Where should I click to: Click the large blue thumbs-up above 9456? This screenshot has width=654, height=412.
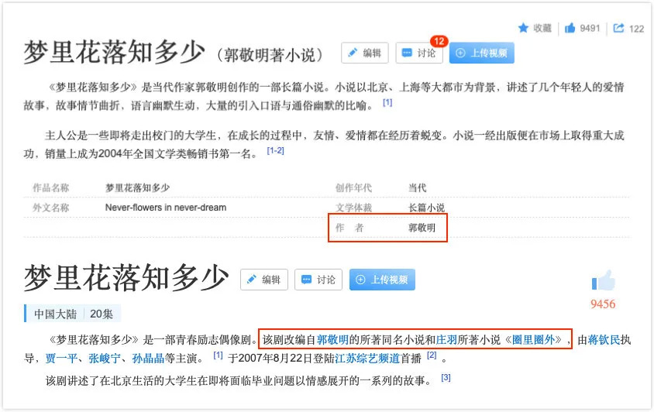603,280
